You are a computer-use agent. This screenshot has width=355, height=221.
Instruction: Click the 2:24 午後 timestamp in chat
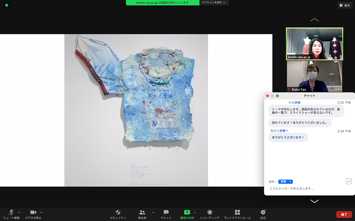pos(344,131)
